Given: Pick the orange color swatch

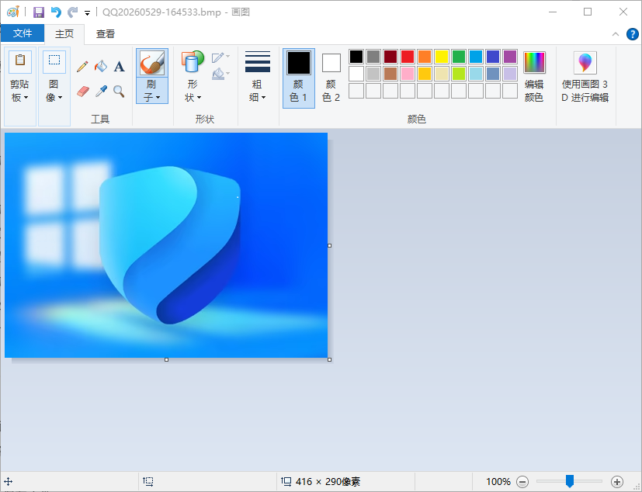Looking at the screenshot, I should click(425, 57).
